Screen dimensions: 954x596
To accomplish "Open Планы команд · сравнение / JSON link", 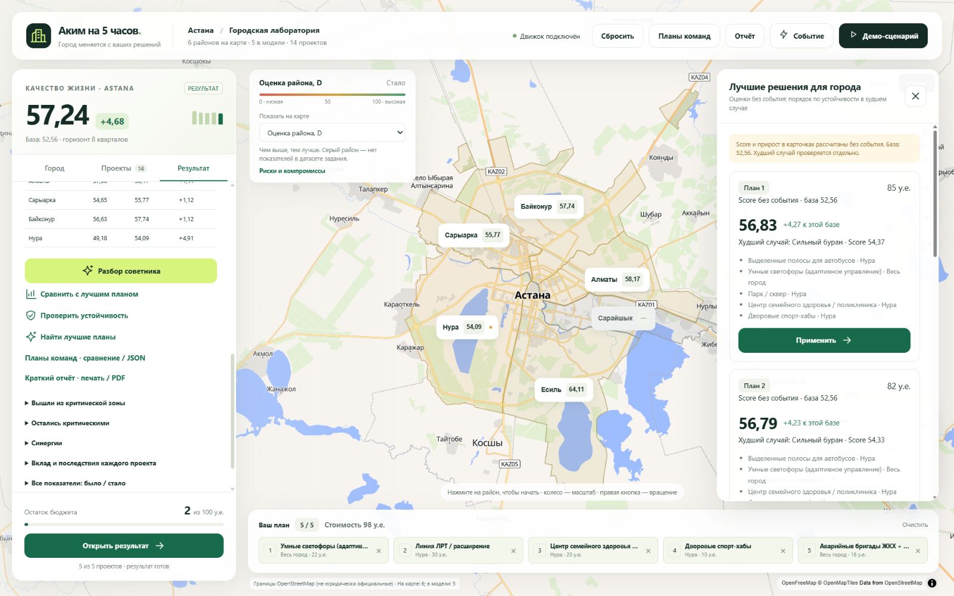I will click(x=85, y=358).
